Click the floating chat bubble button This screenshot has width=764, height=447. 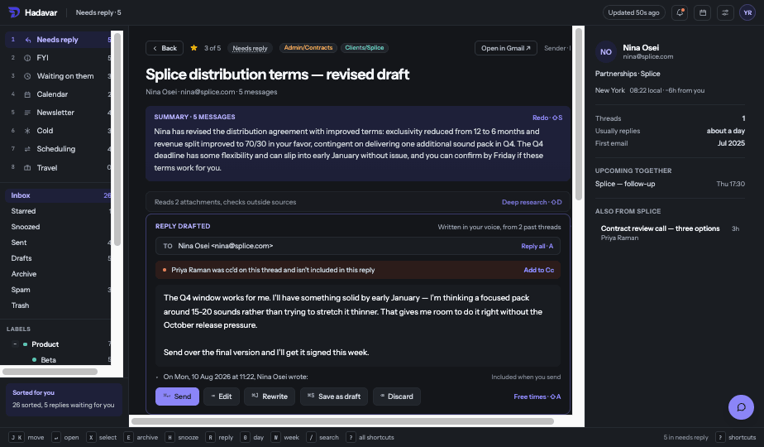pos(741,407)
